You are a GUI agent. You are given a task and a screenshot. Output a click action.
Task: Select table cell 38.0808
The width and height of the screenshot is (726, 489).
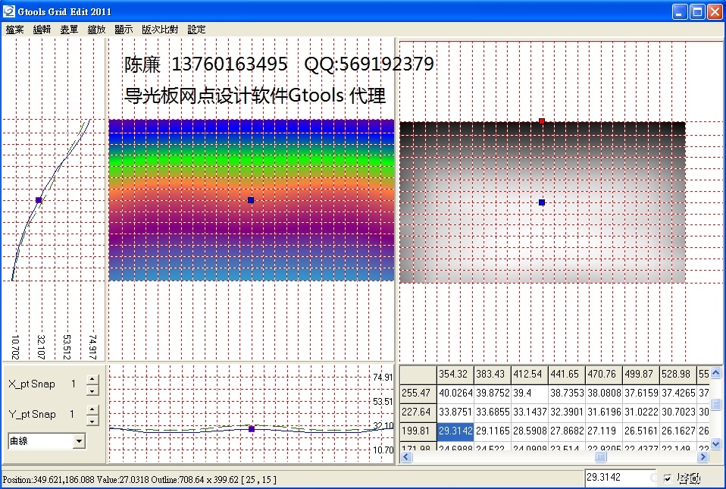tap(604, 393)
